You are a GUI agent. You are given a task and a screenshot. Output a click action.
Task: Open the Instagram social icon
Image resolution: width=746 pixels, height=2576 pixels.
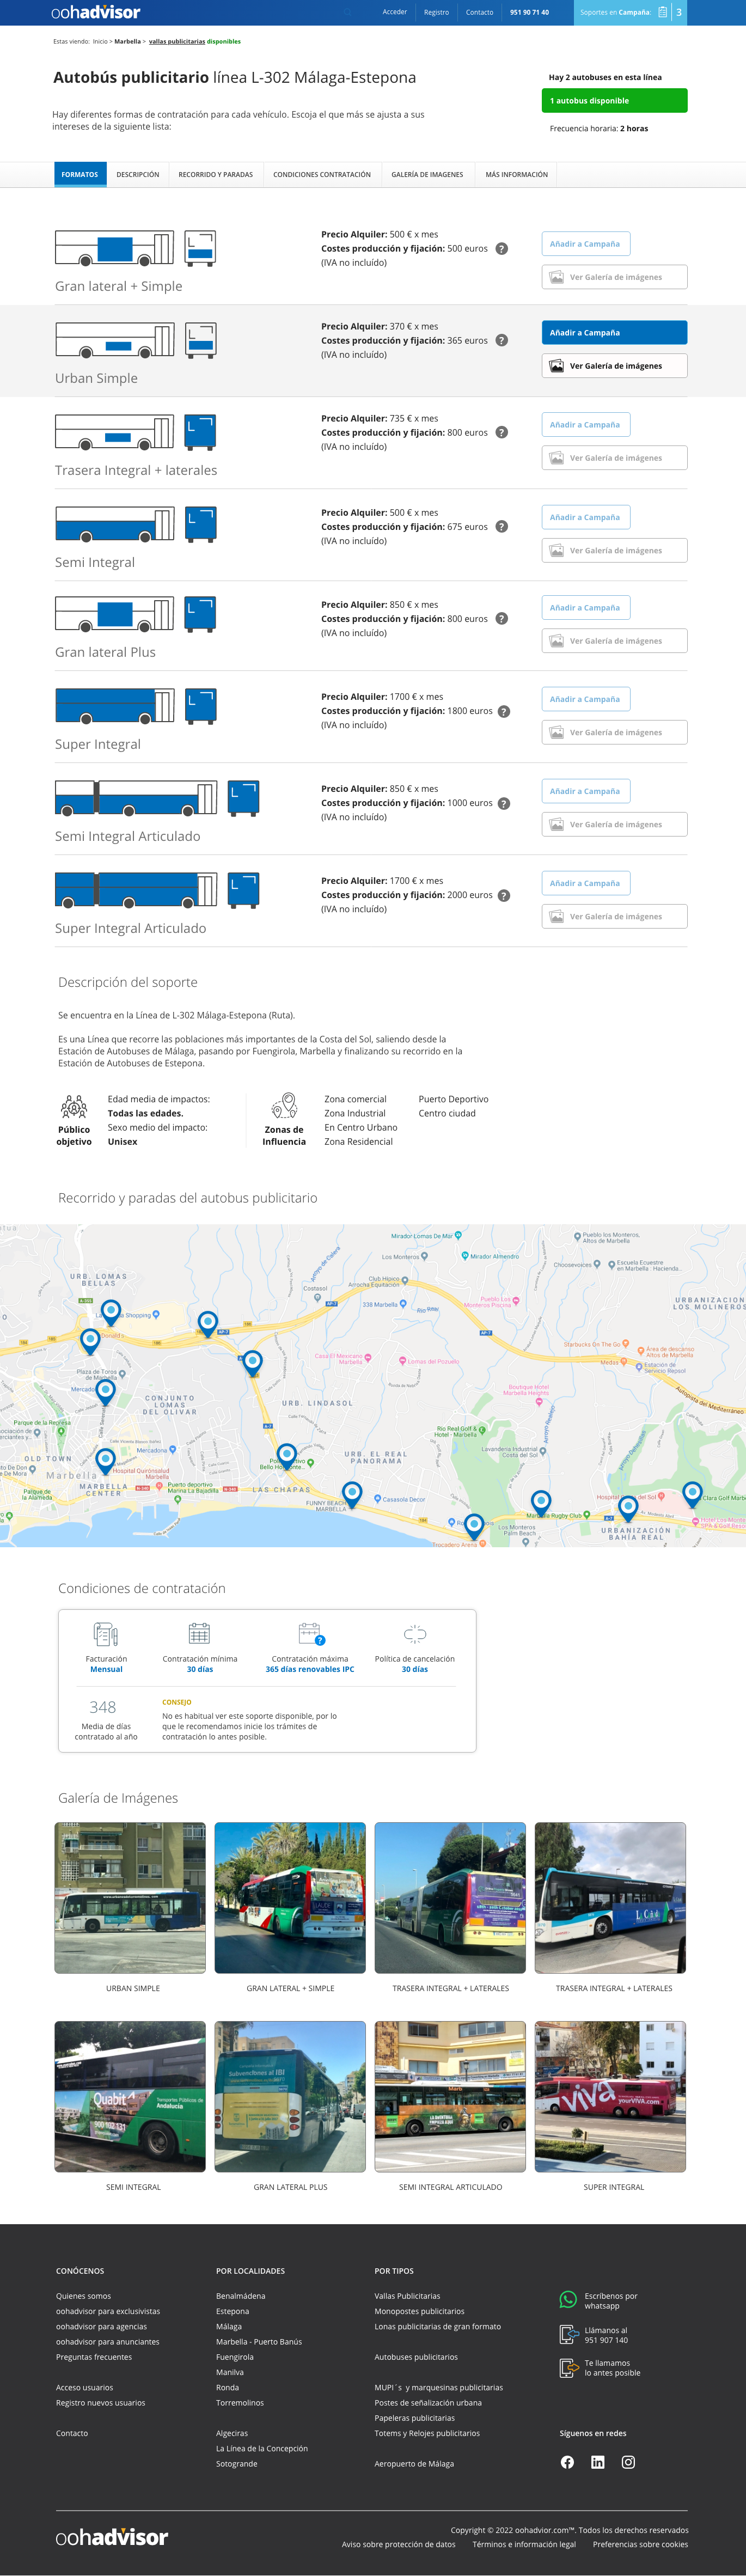click(628, 2462)
